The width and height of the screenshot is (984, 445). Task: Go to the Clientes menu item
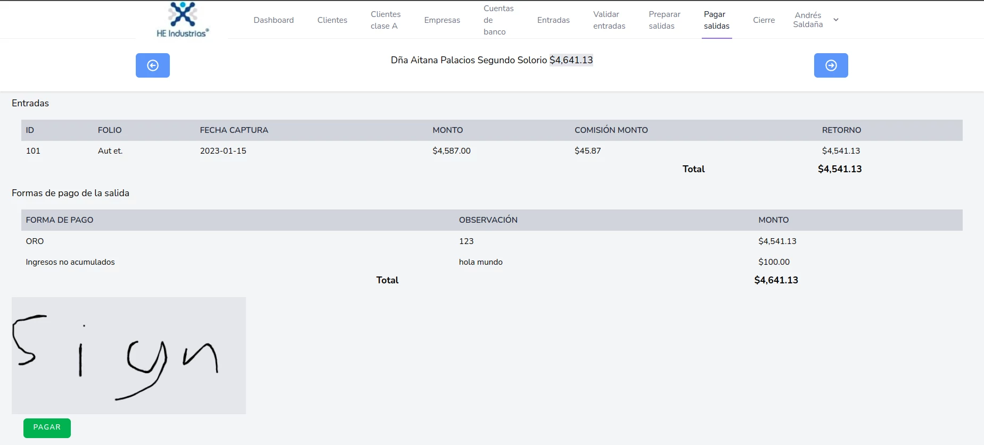[332, 20]
